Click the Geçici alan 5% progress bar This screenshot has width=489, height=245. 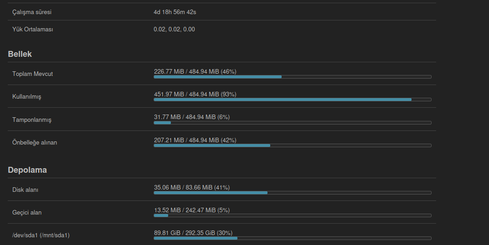coord(292,215)
